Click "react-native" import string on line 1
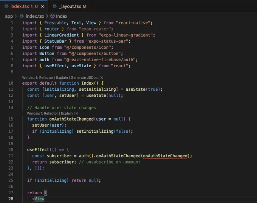The width and height of the screenshot is (257, 203). 133,23
